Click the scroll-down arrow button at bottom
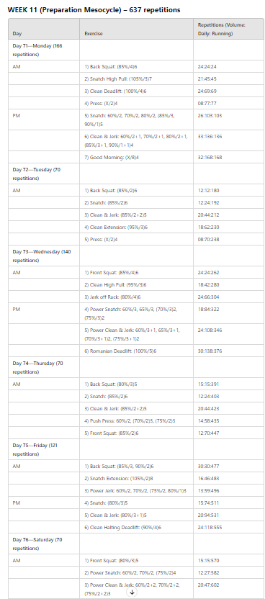 [132, 592]
